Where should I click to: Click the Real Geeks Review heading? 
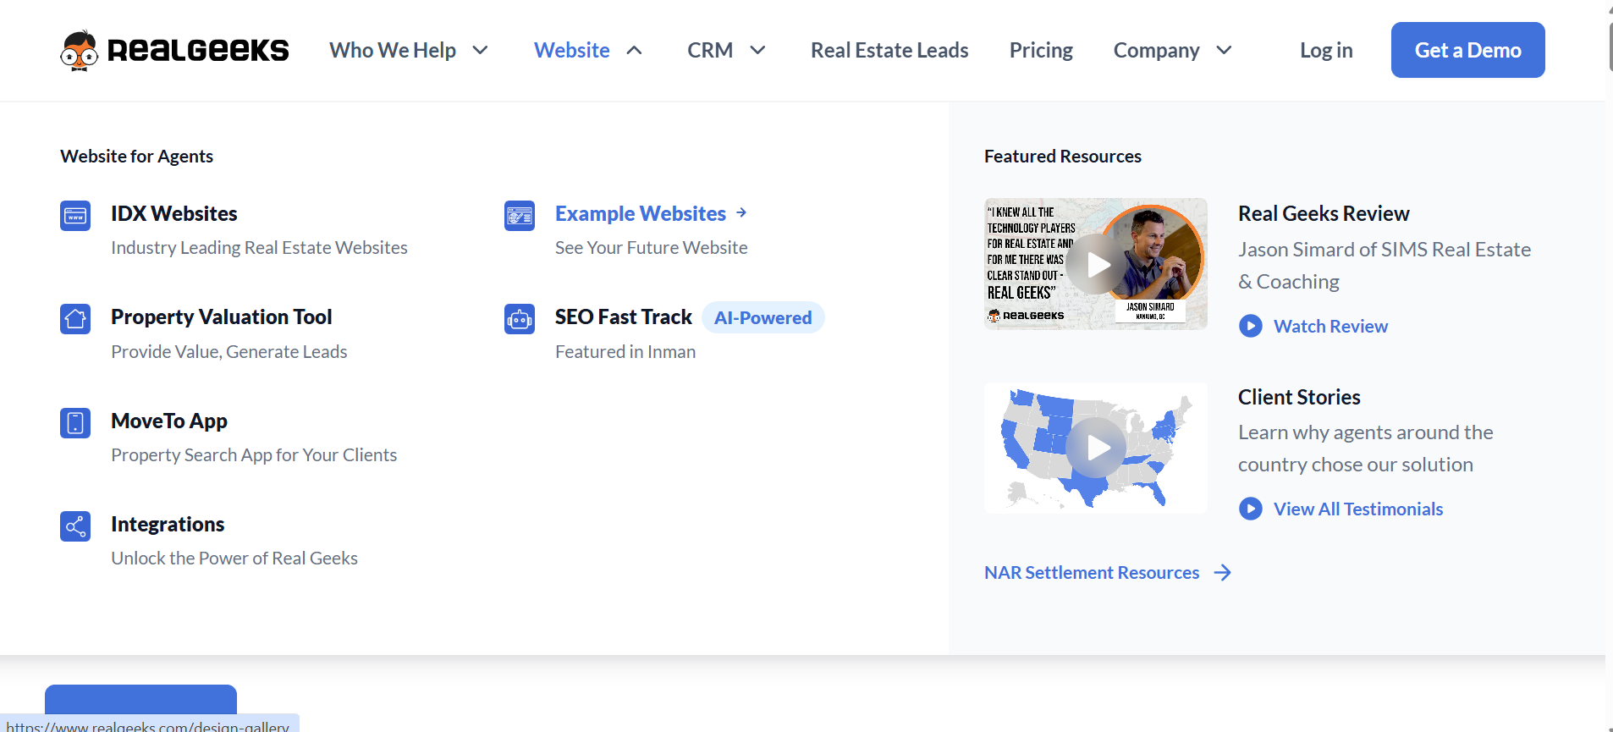click(x=1324, y=213)
